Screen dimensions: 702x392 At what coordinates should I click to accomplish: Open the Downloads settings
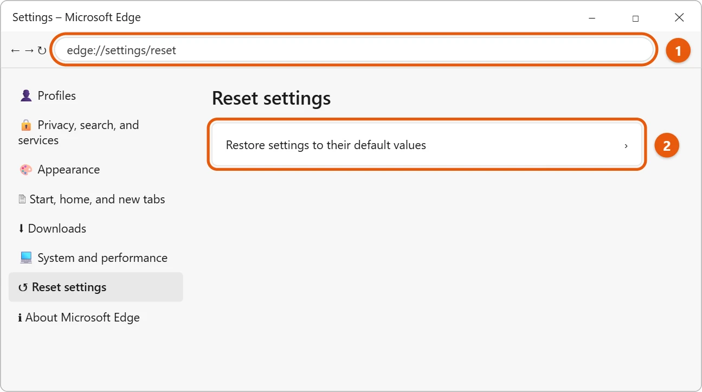(96, 229)
